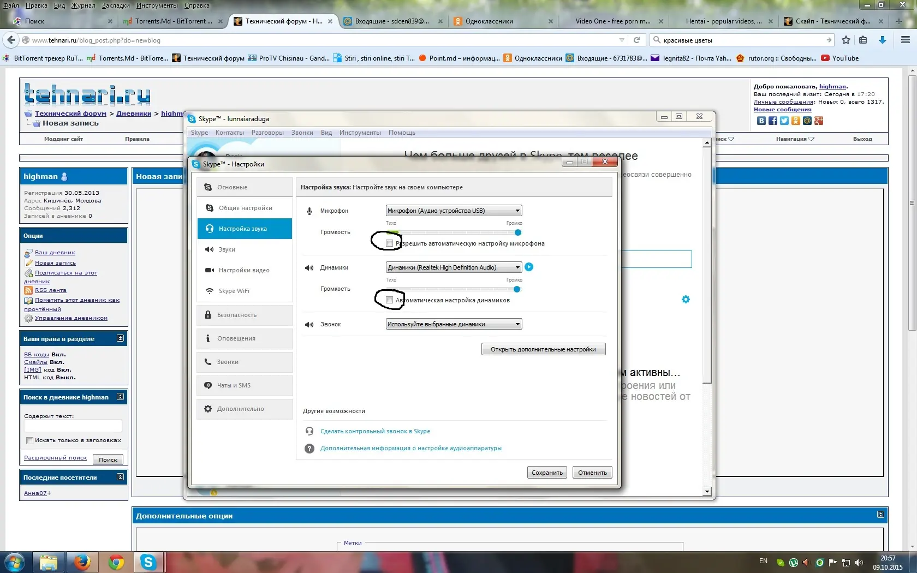Click the blue gear icon in Skype main window
The width and height of the screenshot is (917, 573).
tap(686, 299)
